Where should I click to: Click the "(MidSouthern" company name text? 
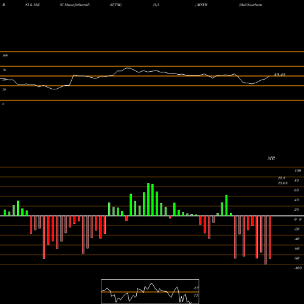click(250, 5)
